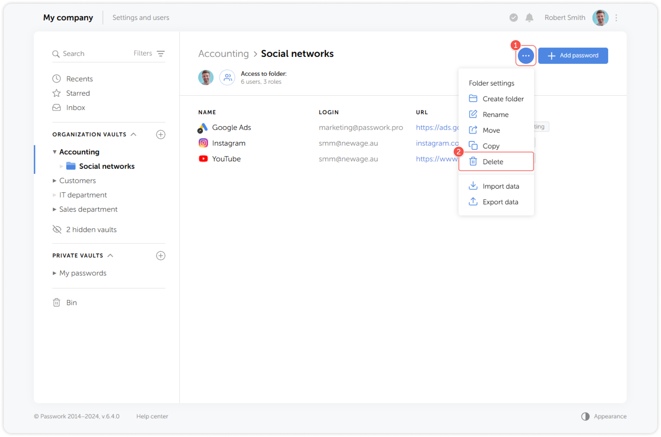Toggle visibility of 2 hidden vaults
The height and width of the screenshot is (437, 661).
tap(57, 229)
